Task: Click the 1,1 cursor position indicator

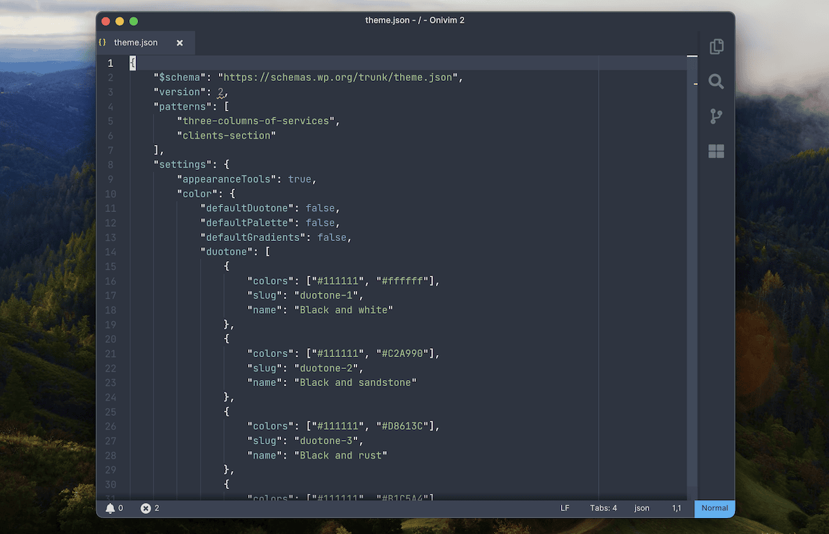Action: (x=676, y=508)
